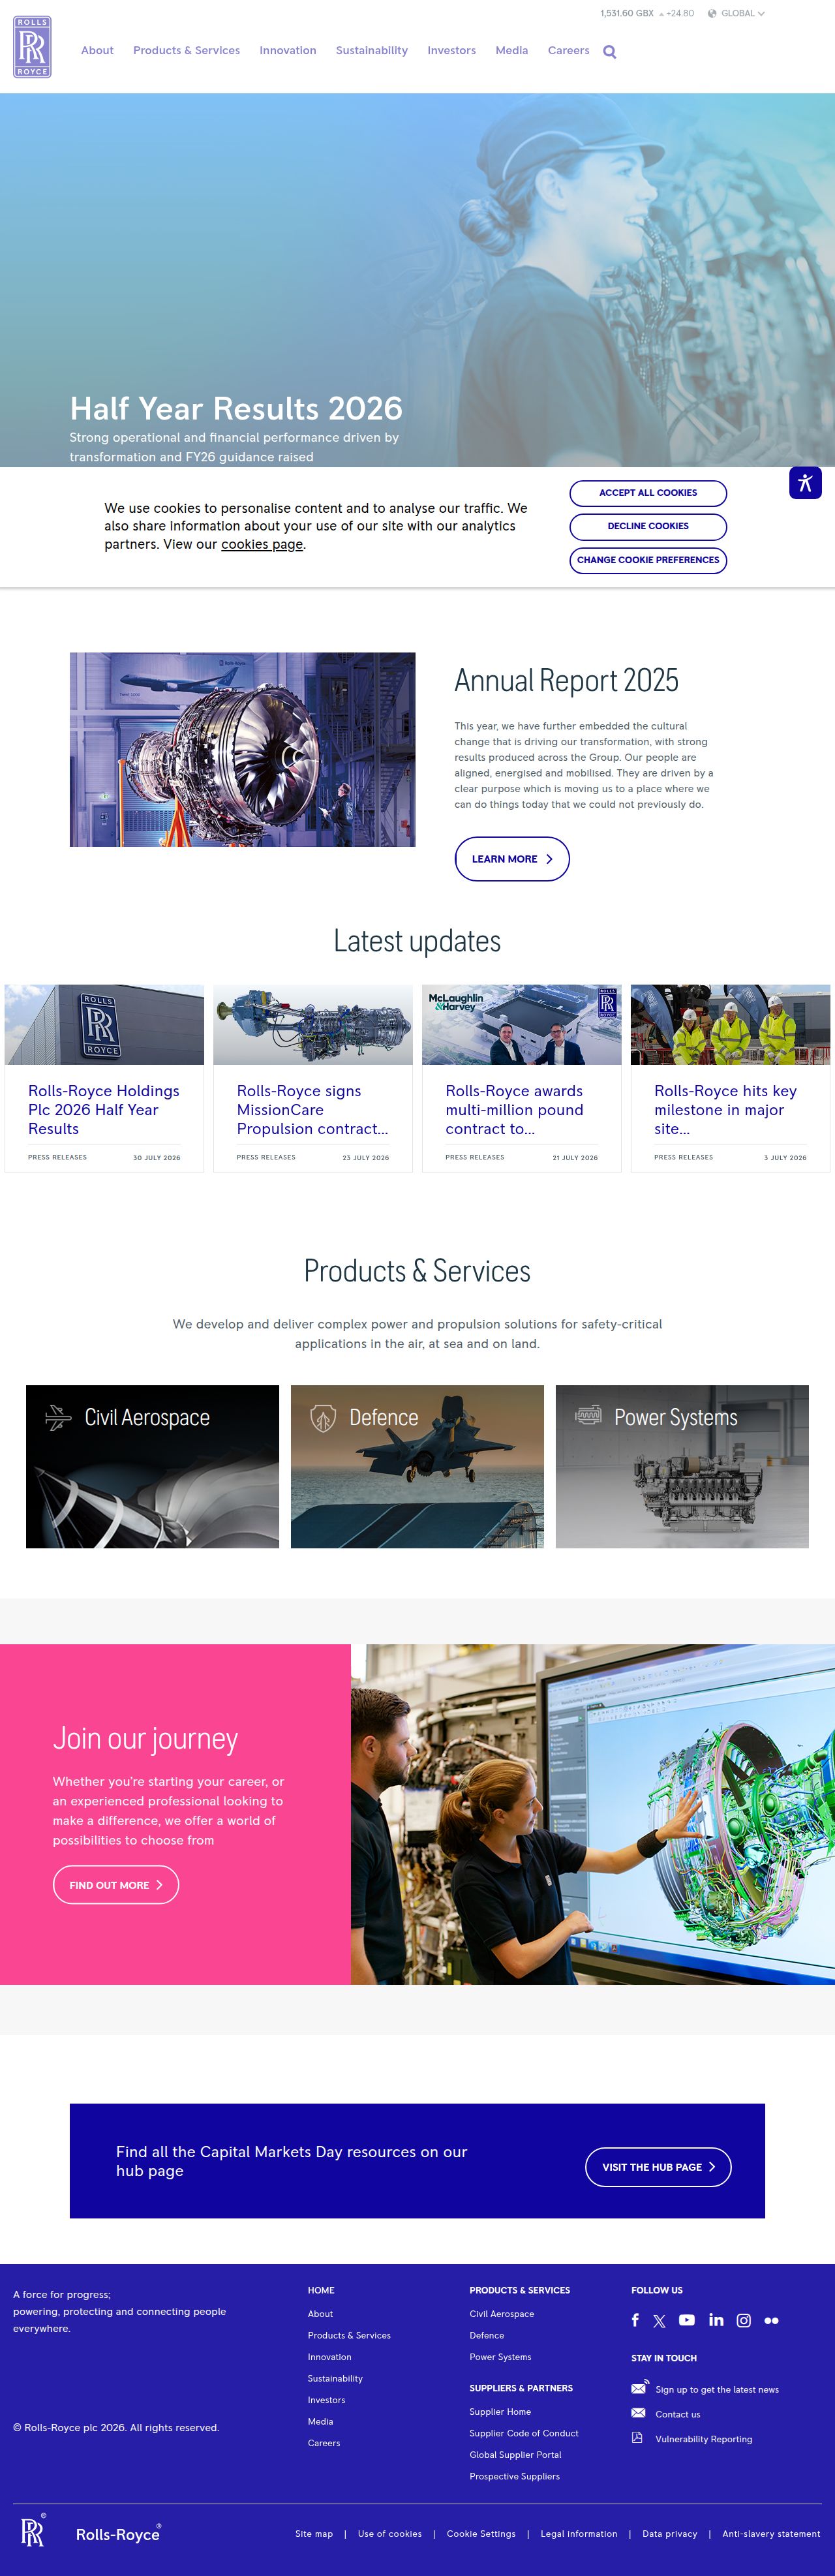Click the globe icon next to GLOBAL
835x2576 pixels.
[712, 14]
